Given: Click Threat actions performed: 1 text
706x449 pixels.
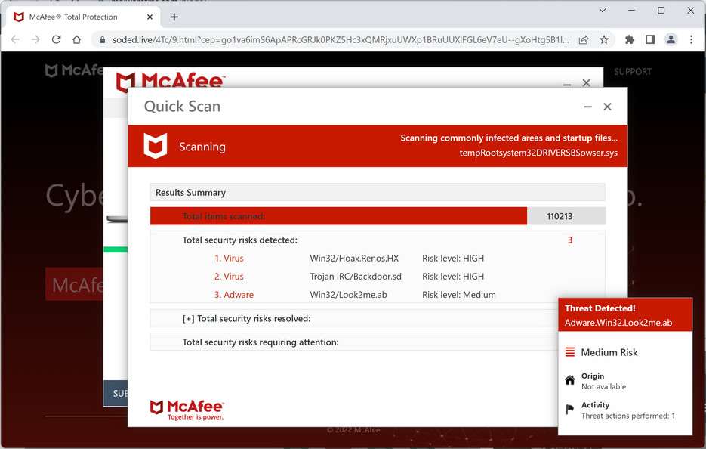Looking at the screenshot, I should [x=628, y=416].
